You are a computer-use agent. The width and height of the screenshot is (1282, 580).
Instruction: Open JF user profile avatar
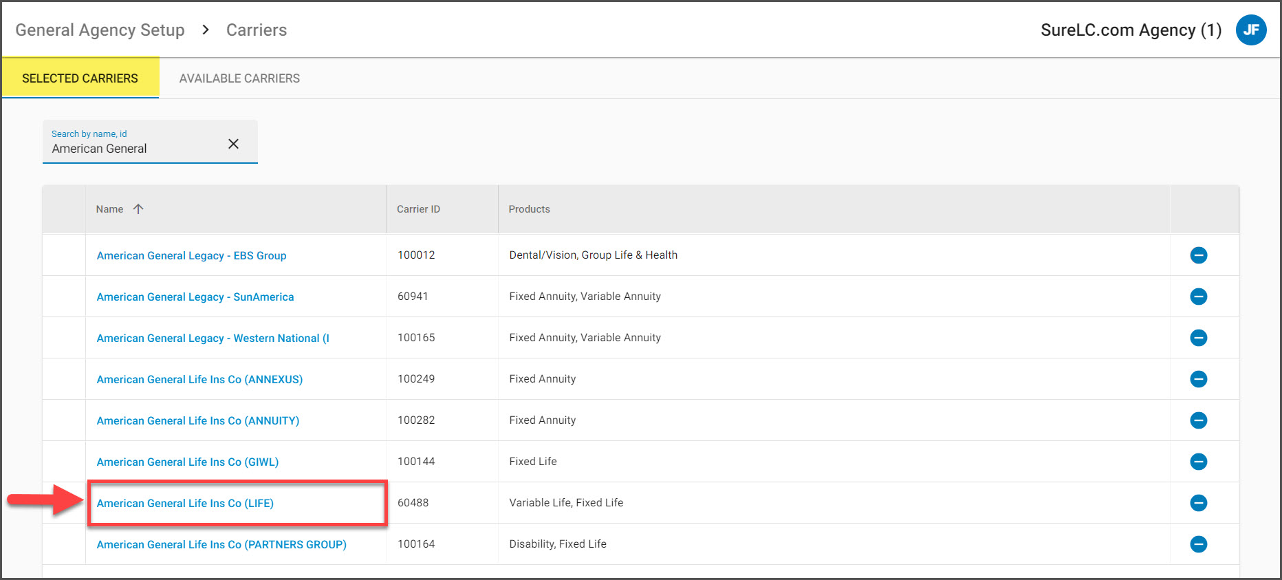point(1251,30)
